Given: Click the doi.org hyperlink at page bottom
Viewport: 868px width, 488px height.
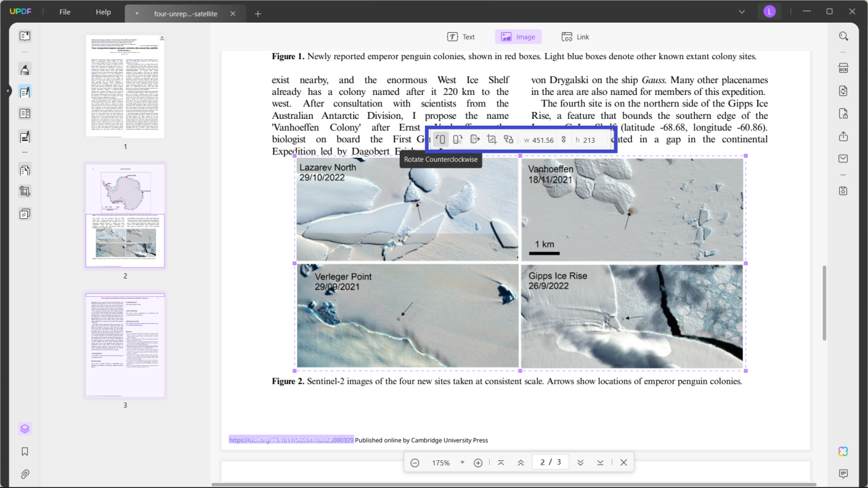Looking at the screenshot, I should pyautogui.click(x=290, y=440).
